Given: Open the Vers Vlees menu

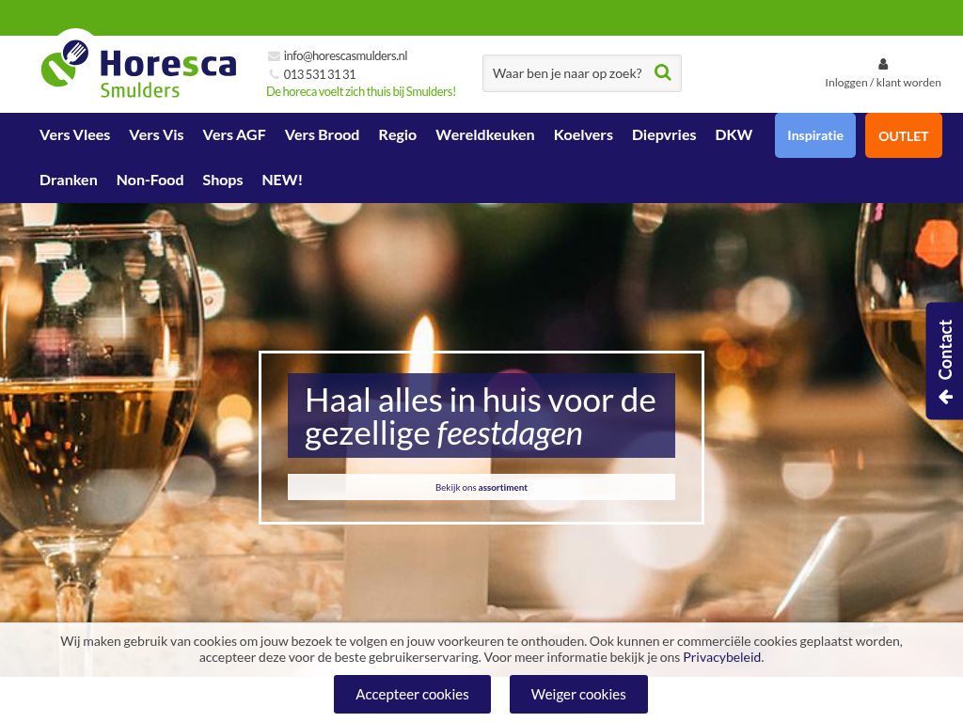Looking at the screenshot, I should [x=75, y=135].
